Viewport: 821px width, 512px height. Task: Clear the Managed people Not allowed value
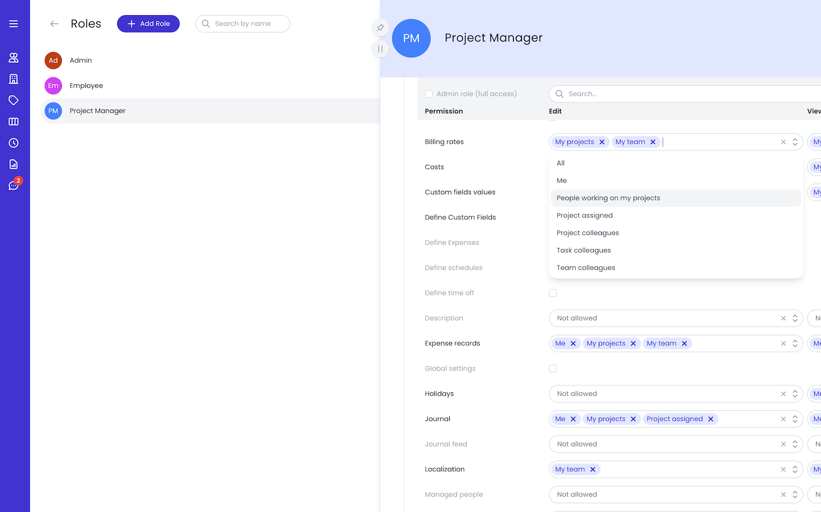(783, 494)
